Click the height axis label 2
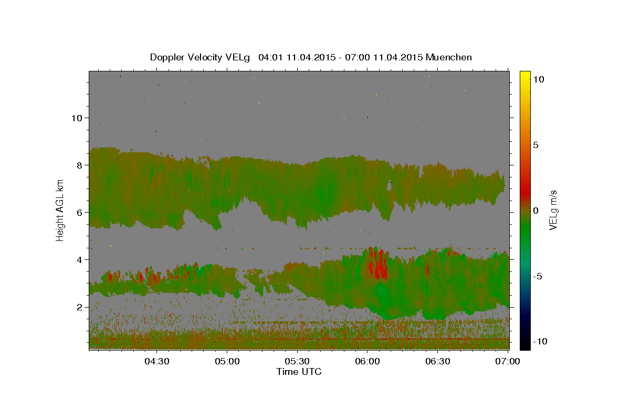Image resolution: width=630 pixels, height=420 pixels. point(79,307)
